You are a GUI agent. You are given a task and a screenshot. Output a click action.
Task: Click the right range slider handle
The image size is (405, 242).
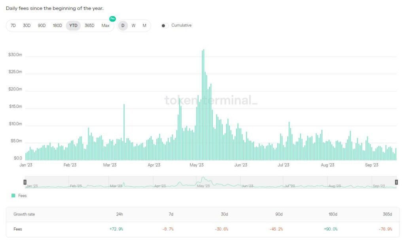(396, 182)
